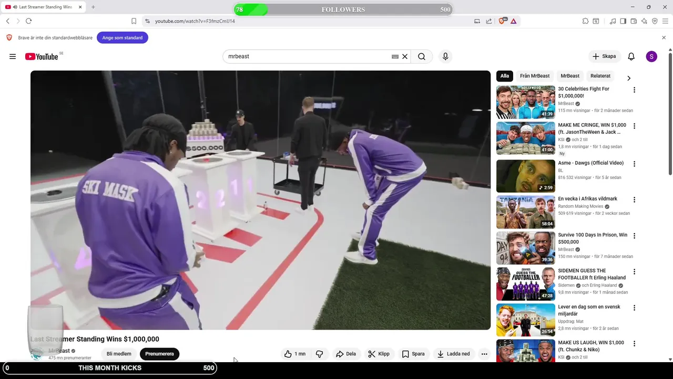
Task: Open the Brave VPN shield icon
Action: coord(655,21)
